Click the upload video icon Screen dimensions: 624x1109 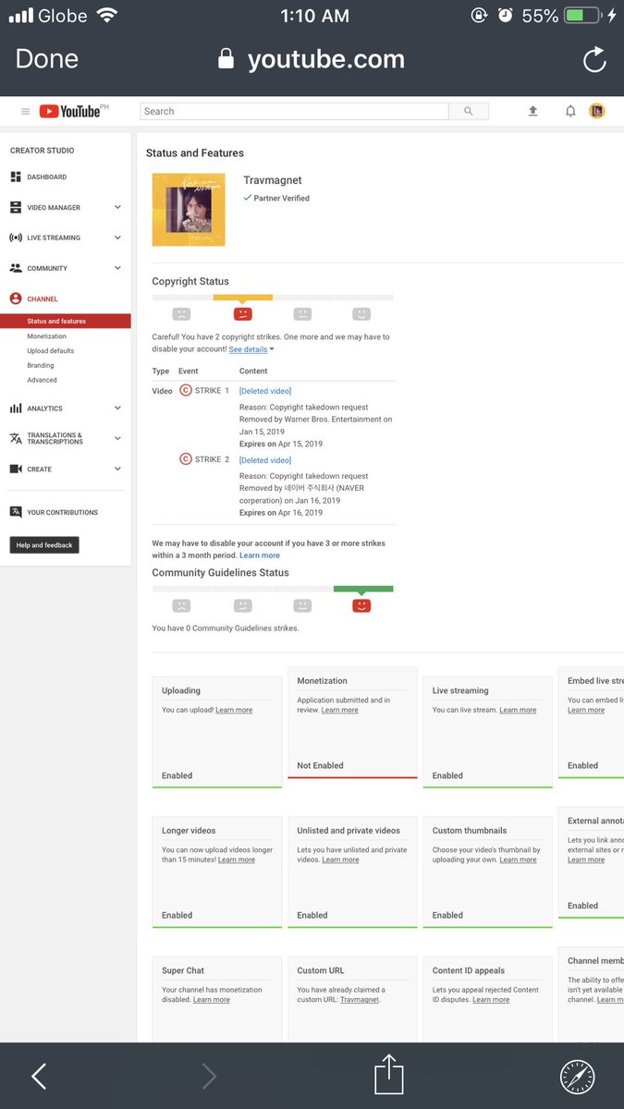click(532, 111)
